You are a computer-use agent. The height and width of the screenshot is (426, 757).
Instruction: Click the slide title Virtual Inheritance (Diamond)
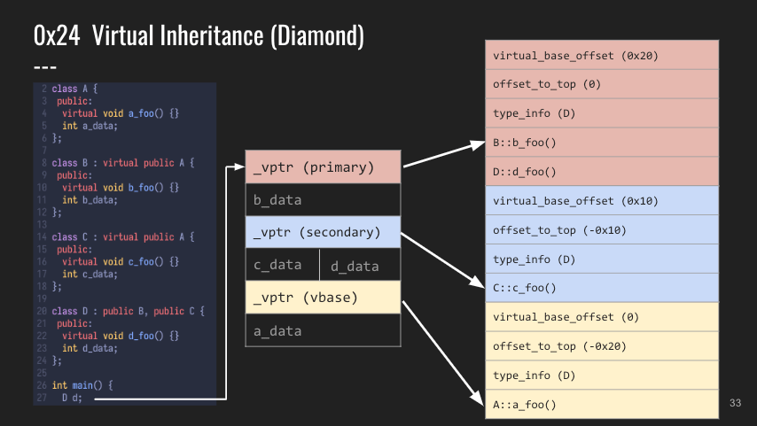pyautogui.click(x=228, y=35)
